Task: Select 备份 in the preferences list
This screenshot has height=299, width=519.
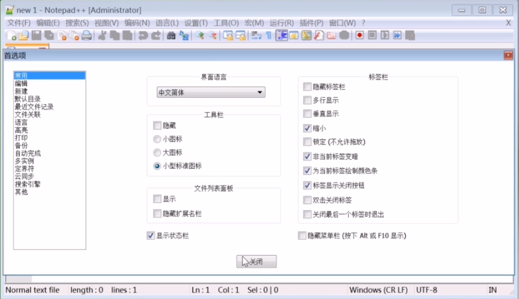Action: pos(21,145)
